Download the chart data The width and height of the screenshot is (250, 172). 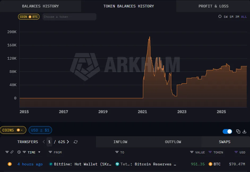point(244,131)
